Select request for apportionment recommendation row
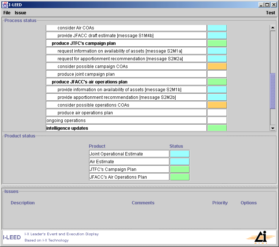Screen dimensions: 279x247 click(x=126, y=59)
